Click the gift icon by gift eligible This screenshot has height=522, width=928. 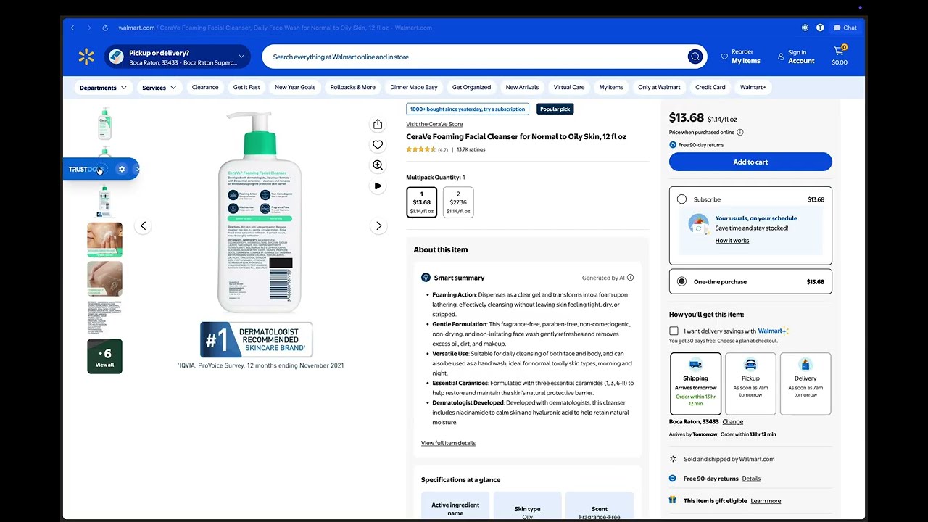point(673,500)
